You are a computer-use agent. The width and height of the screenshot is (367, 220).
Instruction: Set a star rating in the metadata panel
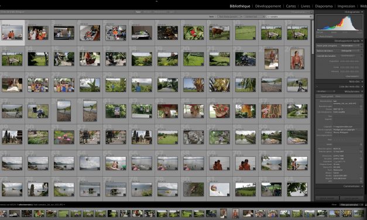click(339, 140)
